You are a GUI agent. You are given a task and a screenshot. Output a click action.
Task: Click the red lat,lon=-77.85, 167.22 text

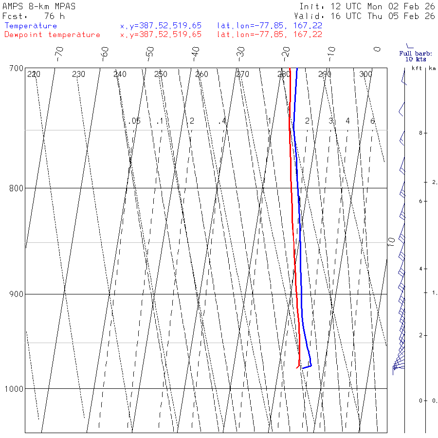click(270, 35)
